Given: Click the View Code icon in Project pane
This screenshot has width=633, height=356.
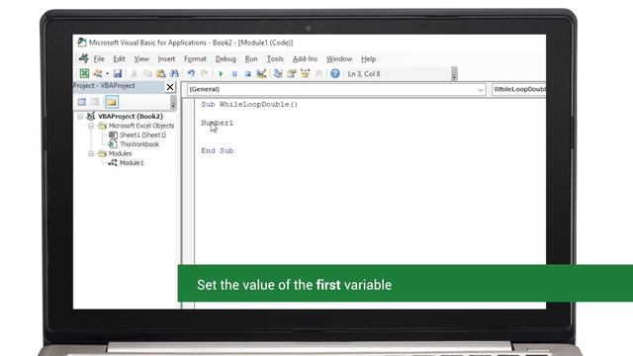Looking at the screenshot, I should point(82,102).
